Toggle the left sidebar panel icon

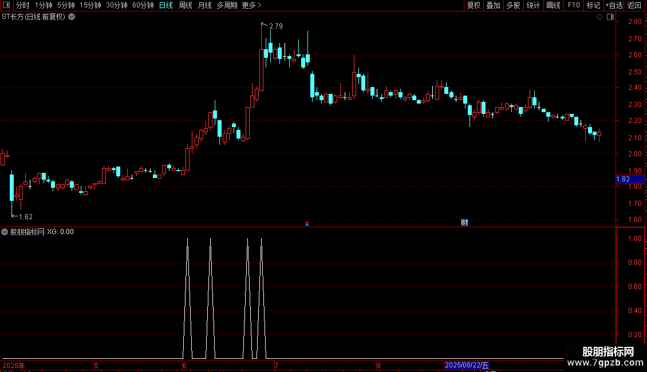[6, 5]
